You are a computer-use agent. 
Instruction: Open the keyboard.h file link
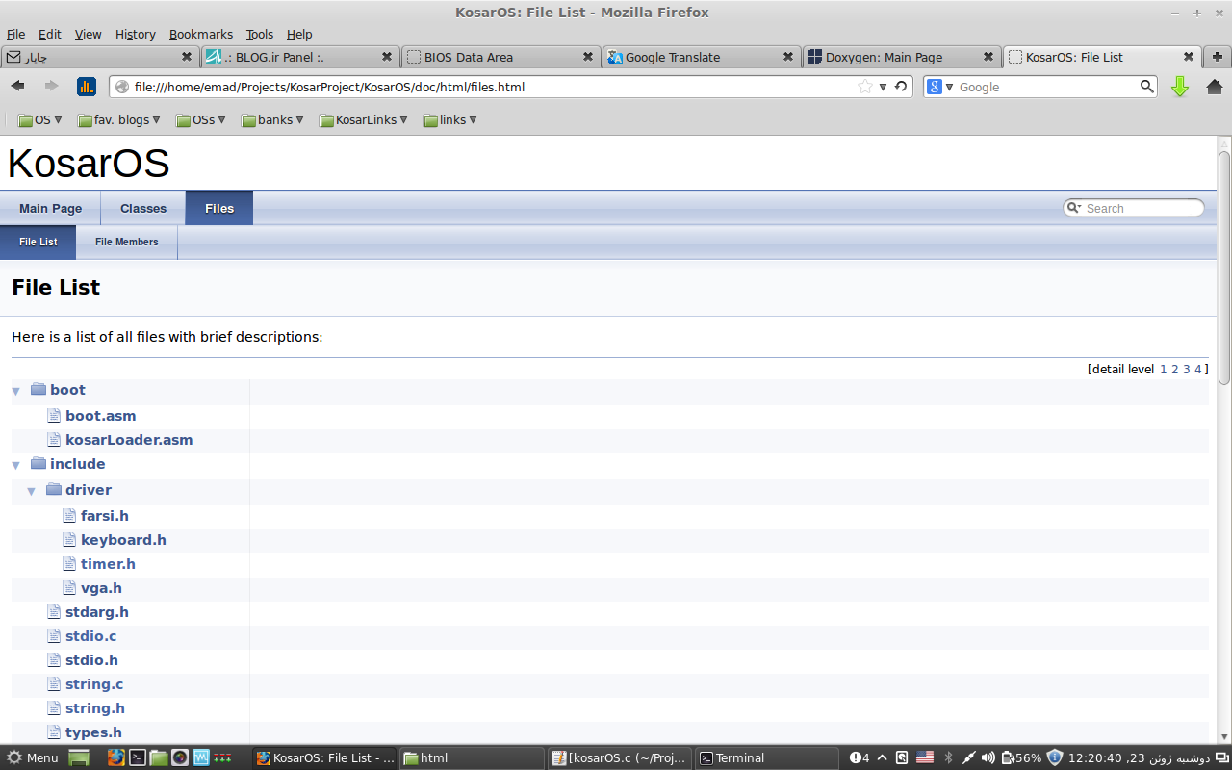123,540
